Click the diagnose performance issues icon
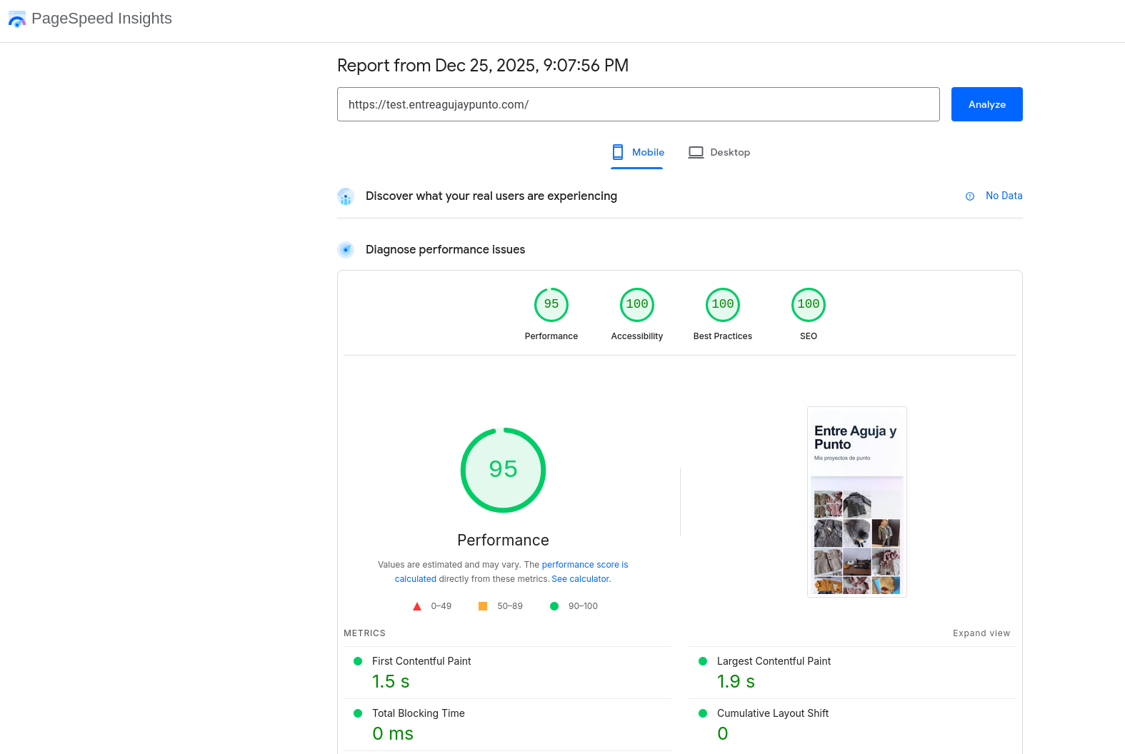The height and width of the screenshot is (754, 1125). [346, 250]
